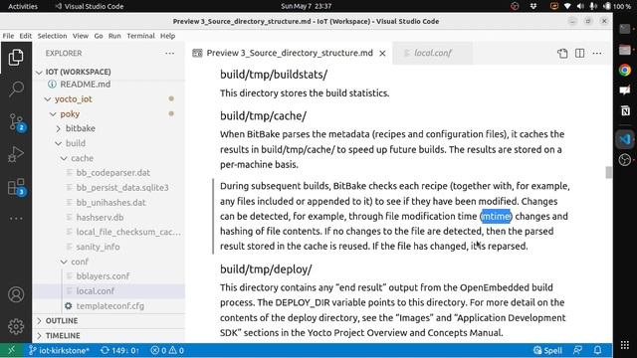Open Explorer views and more actions menu

click(170, 53)
